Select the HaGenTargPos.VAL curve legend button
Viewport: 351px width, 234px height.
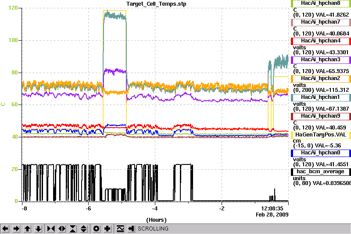[x=321, y=135]
